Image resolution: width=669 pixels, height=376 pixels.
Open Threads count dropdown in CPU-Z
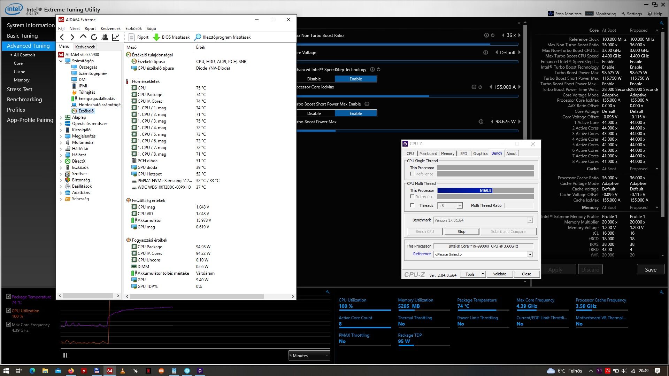pos(460,205)
